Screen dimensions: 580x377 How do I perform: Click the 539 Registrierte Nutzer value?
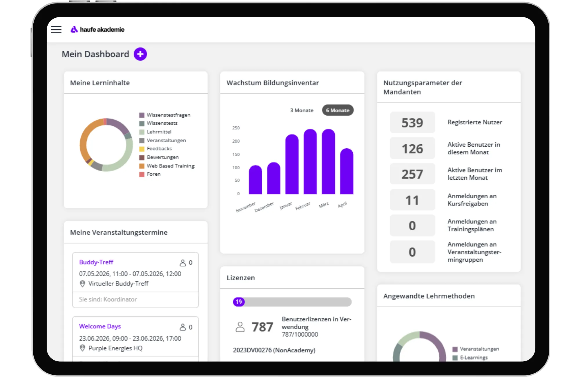tap(412, 123)
